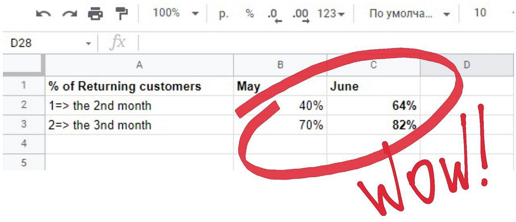Select row 4 header
This screenshot has height=222, width=516.
pos(24,144)
